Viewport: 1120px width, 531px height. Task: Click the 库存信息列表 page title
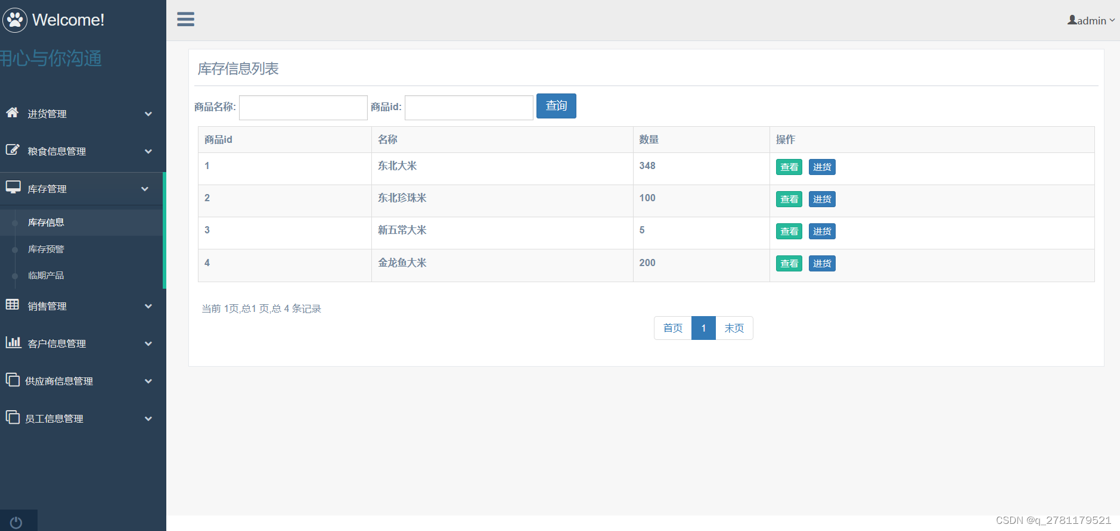click(238, 69)
